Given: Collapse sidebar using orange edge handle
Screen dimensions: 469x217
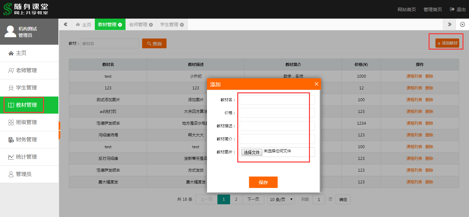Looking at the screenshot, I should [59, 130].
